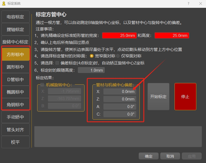Select 椭圆标中 tab
Screen dimensions: 206x163
coord(15,92)
